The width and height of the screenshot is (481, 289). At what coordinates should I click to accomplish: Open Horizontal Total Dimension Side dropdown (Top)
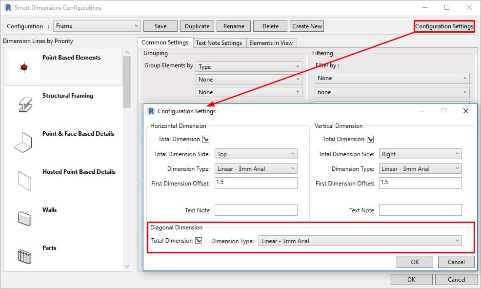pyautogui.click(x=256, y=154)
